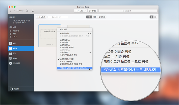The height and width of the screenshot is (105, 179).
Task: Click the sync icon
Action: pyautogui.click(x=27, y=11)
